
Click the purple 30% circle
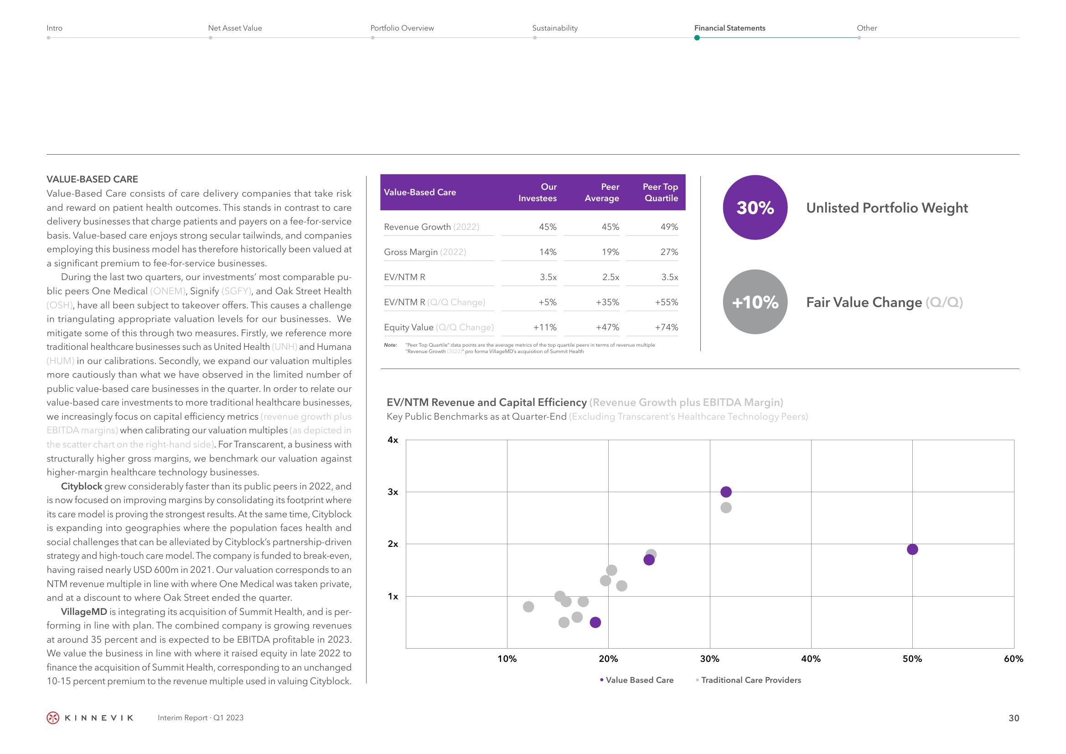[x=756, y=208]
